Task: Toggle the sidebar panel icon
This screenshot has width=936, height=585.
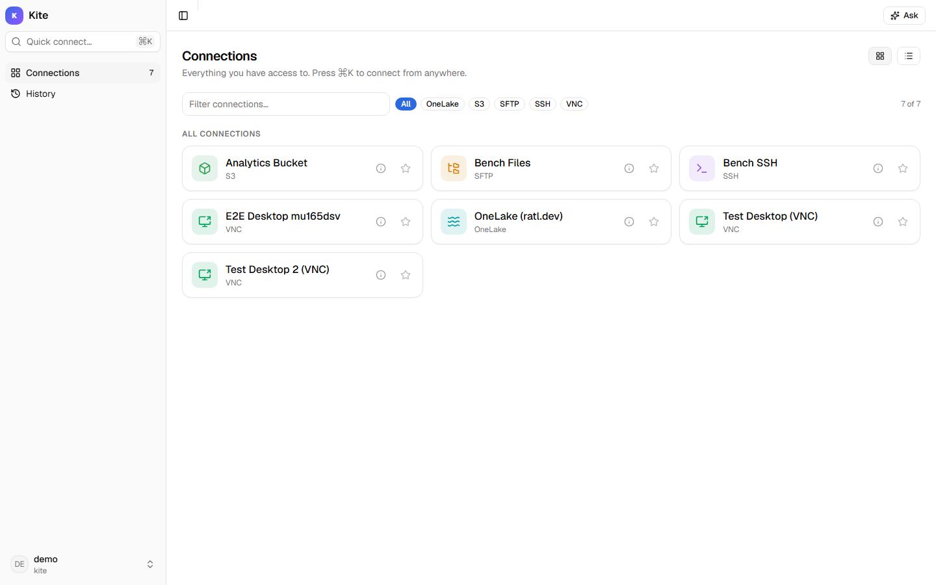Action: [183, 16]
